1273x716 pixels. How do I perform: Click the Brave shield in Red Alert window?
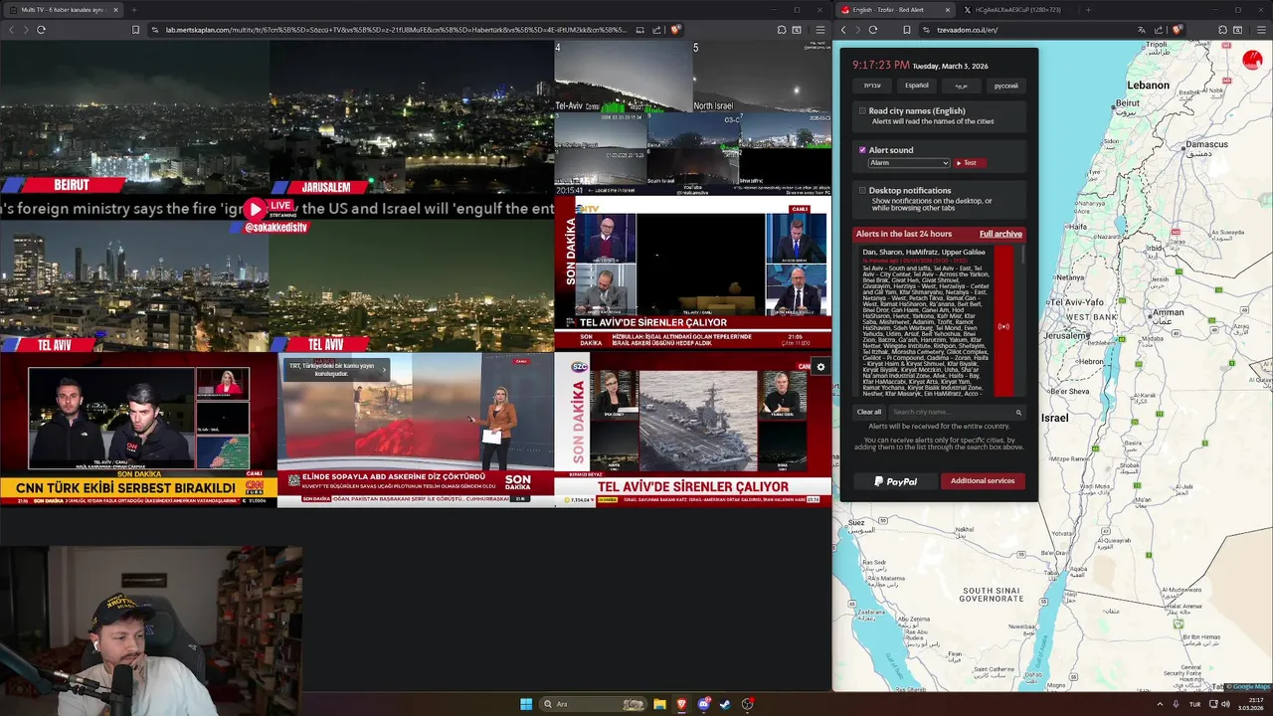pyautogui.click(x=1177, y=30)
